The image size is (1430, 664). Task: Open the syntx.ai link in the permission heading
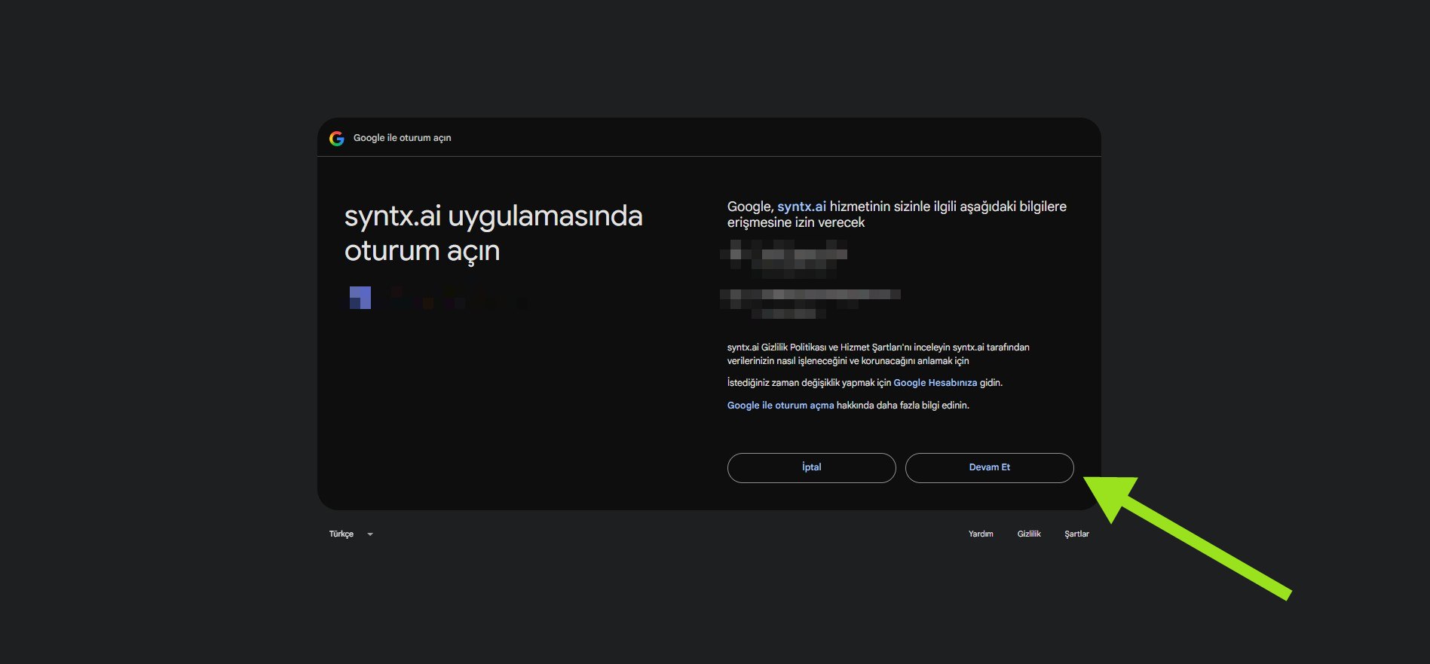pos(801,207)
